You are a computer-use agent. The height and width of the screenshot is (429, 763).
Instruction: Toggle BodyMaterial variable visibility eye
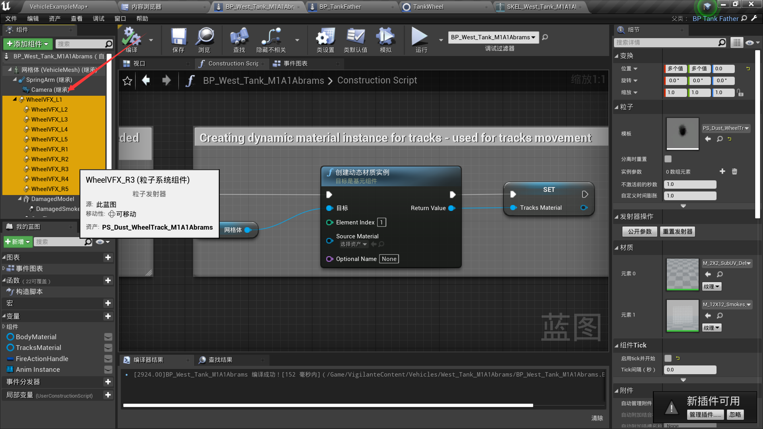[108, 337]
